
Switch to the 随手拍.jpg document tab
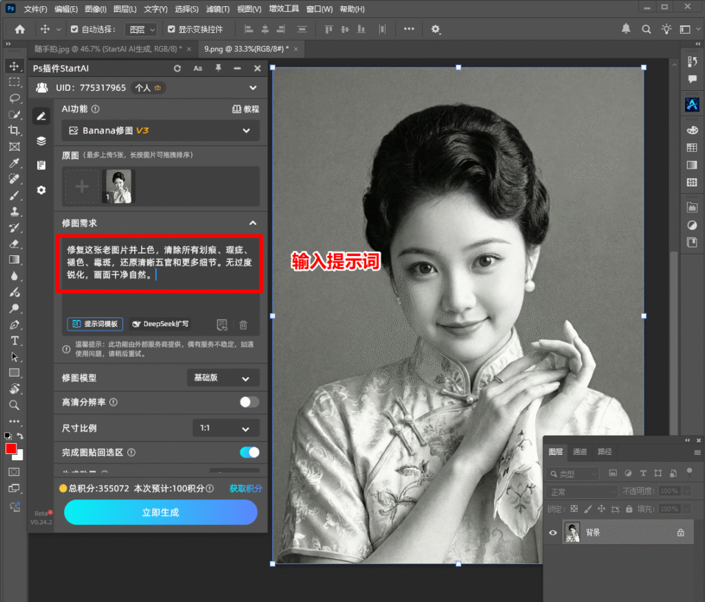point(108,49)
